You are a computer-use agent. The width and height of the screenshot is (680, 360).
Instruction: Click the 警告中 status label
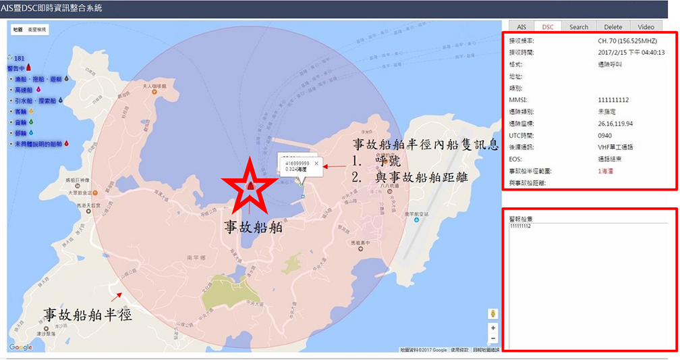pyautogui.click(x=16, y=68)
